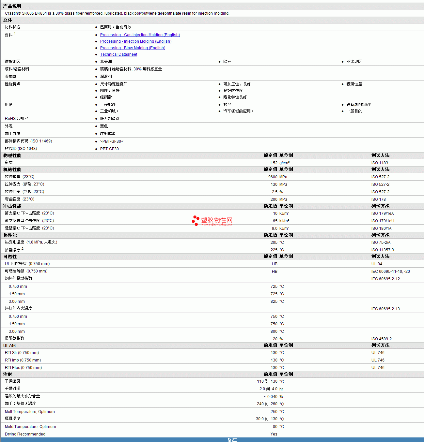Select the 亚太地区 supply region
Image resolution: width=424 pixels, height=442 pixels.
(x=354, y=62)
